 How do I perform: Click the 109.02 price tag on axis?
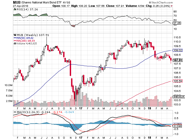pyautogui.click(x=178, y=50)
